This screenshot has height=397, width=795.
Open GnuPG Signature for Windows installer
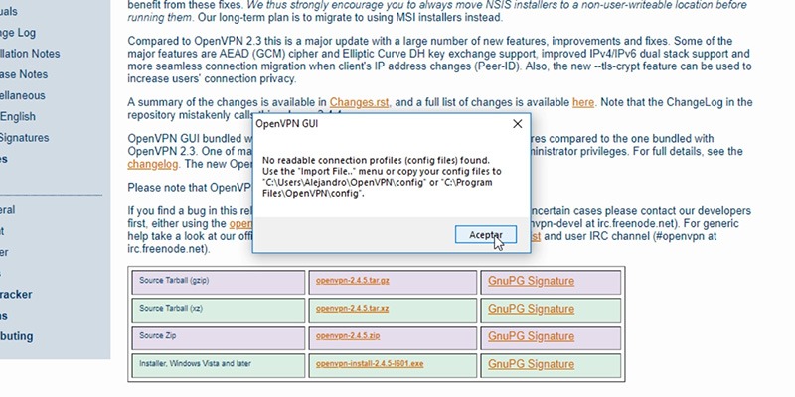click(x=531, y=364)
